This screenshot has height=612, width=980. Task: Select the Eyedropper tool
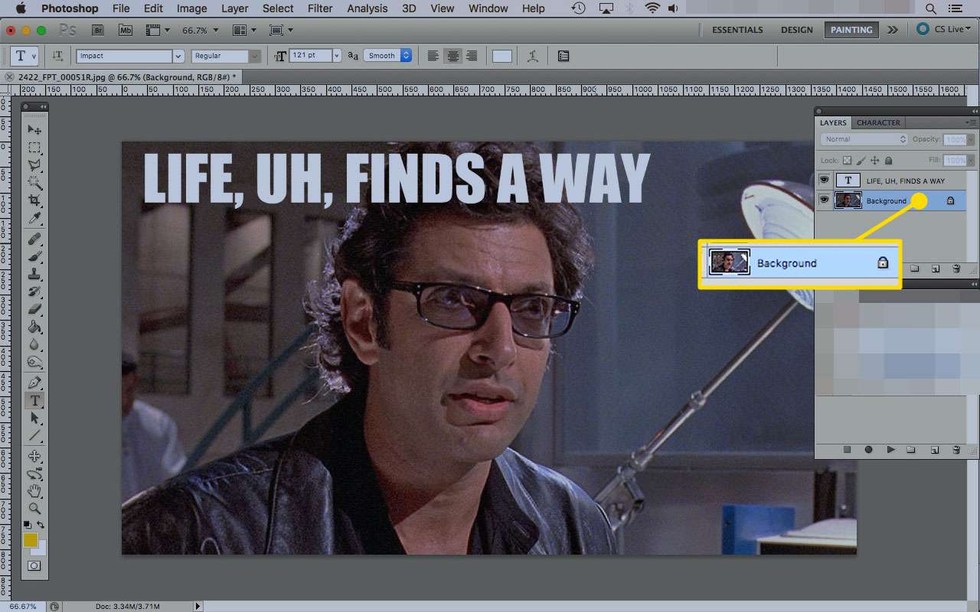click(x=34, y=219)
